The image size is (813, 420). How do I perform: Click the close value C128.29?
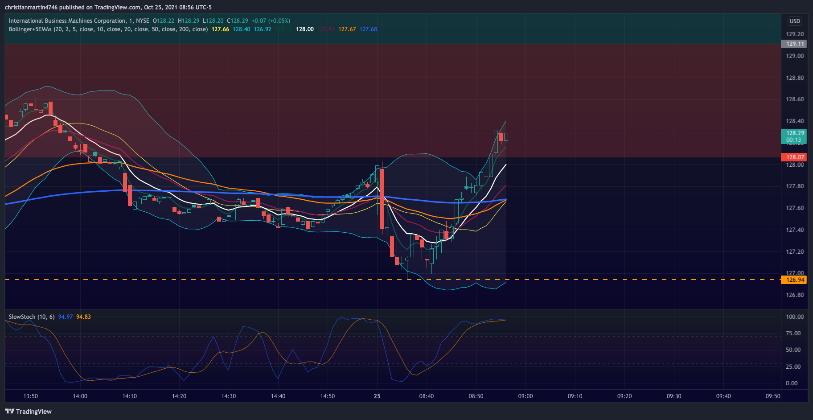(x=238, y=21)
